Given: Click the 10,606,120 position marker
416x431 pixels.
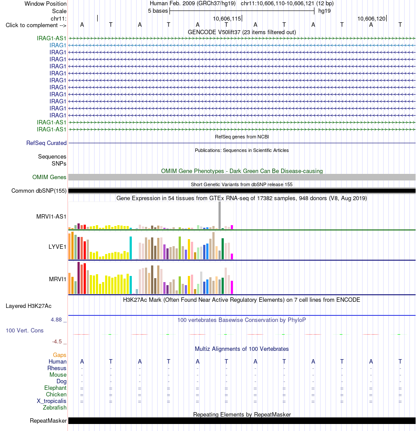Looking at the screenshot, I should [371, 19].
